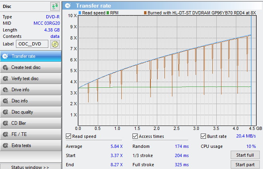
Task: Disable the Burst rate checkbox
Action: click(204, 136)
